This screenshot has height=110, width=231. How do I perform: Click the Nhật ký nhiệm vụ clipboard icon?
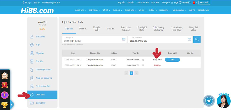click(x=32, y=78)
